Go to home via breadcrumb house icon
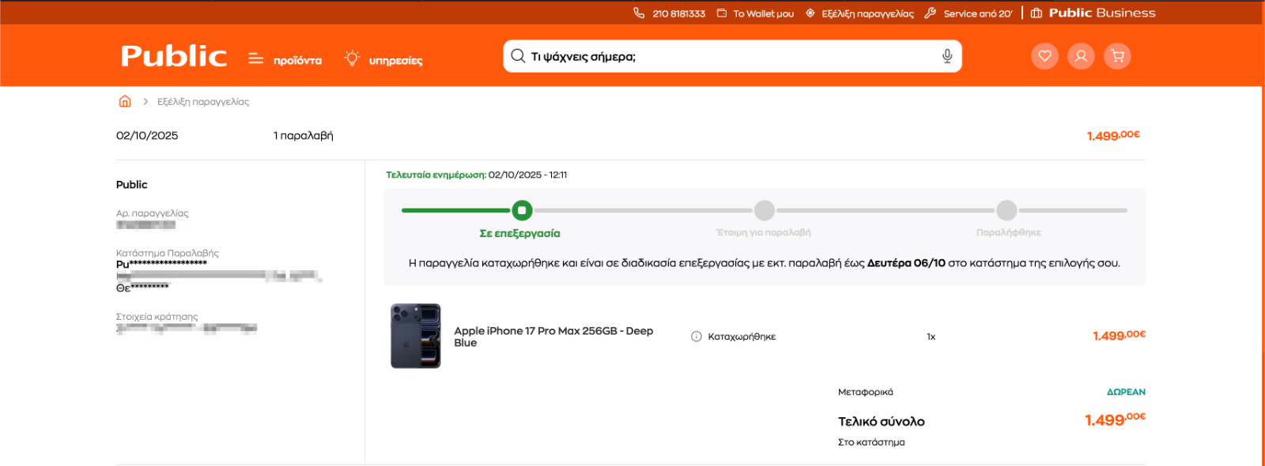 point(125,101)
